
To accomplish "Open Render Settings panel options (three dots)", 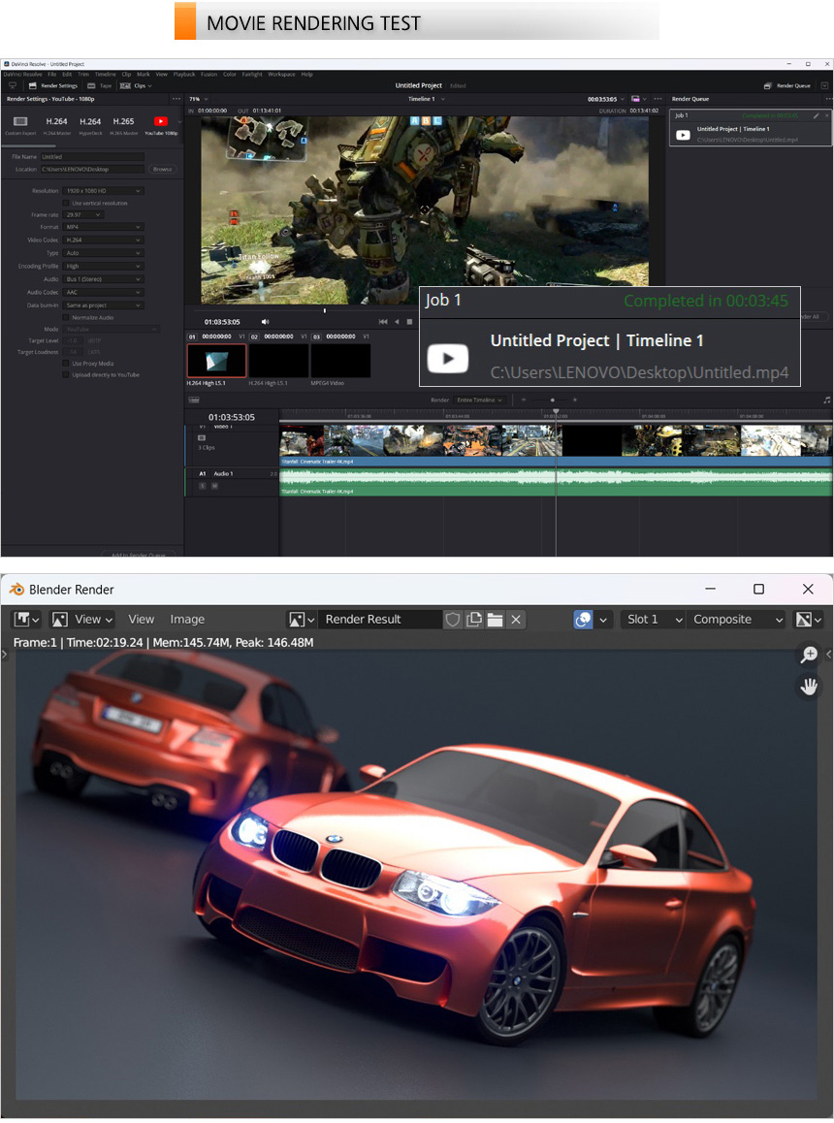I will coord(176,99).
